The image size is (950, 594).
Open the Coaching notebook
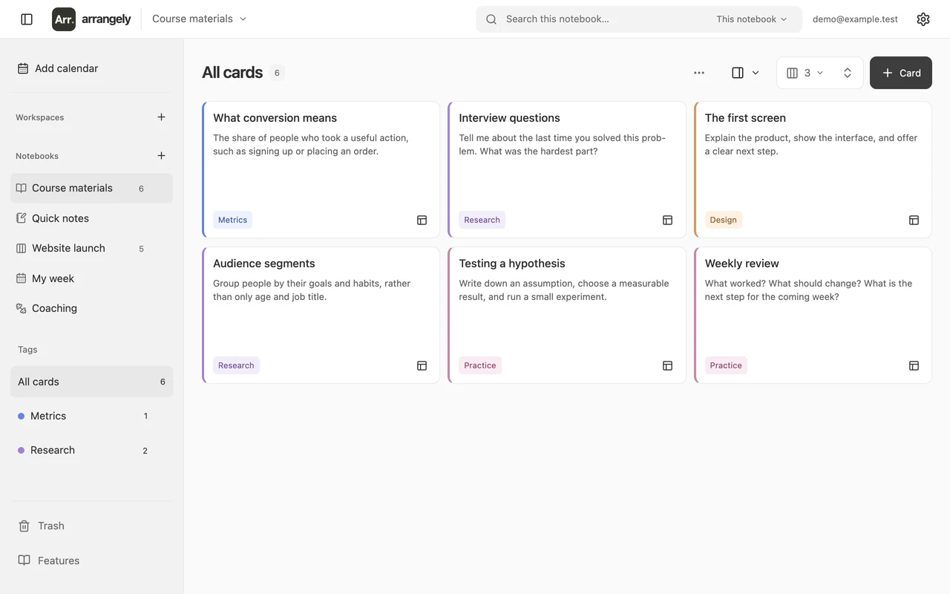[x=91, y=308]
